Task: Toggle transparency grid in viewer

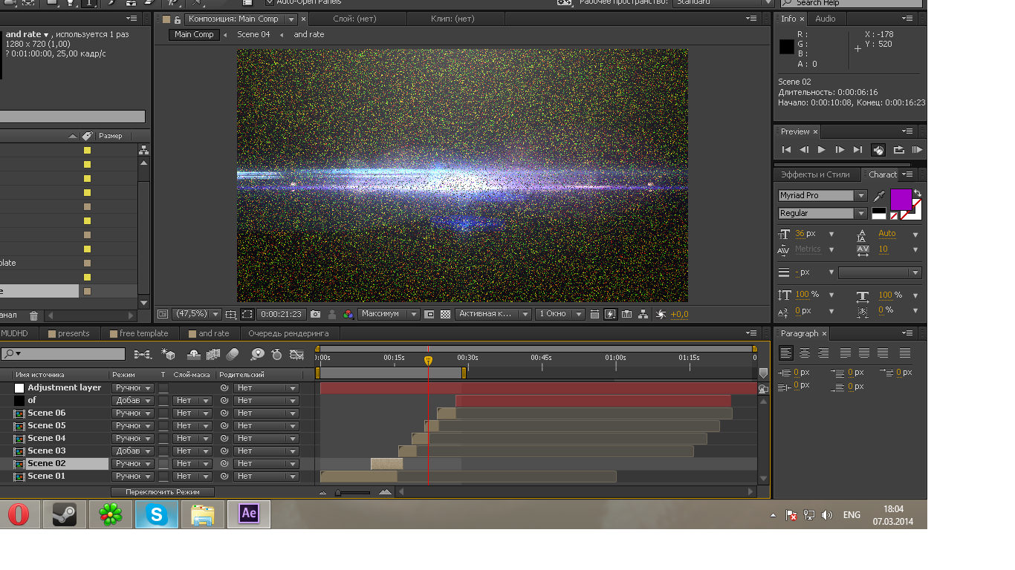Action: [x=445, y=315]
